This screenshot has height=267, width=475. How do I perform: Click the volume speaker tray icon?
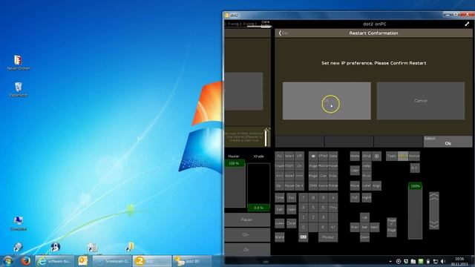click(443, 261)
